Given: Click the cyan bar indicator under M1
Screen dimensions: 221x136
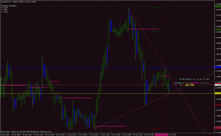Looking at the screenshot, I should pos(180,83).
